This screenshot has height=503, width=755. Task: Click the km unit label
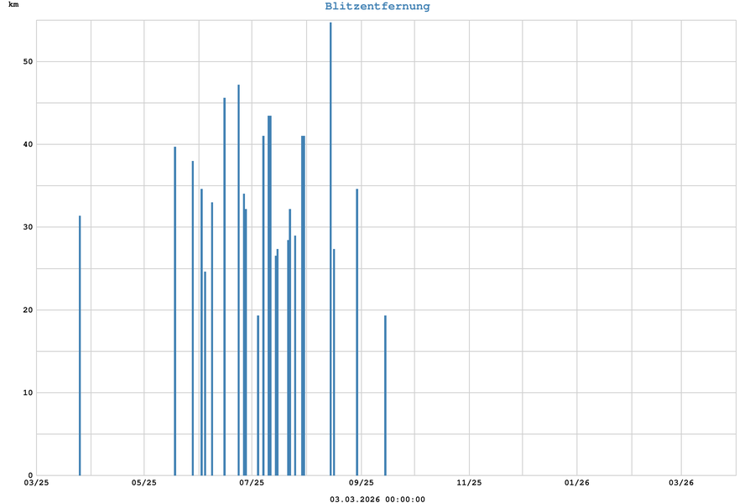(x=13, y=5)
